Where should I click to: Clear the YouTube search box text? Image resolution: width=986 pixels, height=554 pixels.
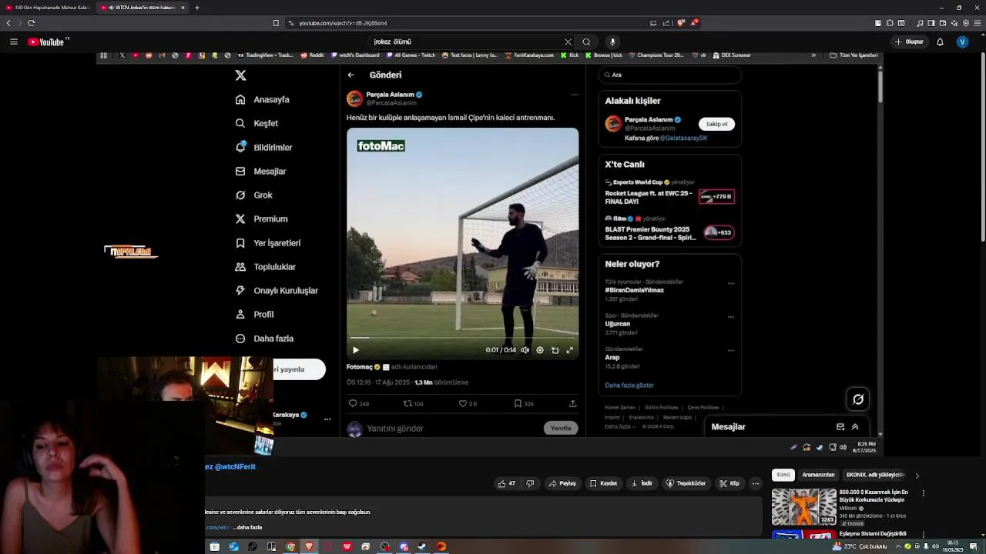pos(568,42)
